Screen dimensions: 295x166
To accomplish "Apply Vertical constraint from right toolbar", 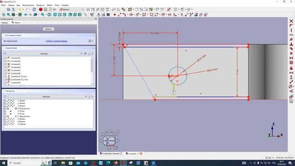I will [291, 30].
